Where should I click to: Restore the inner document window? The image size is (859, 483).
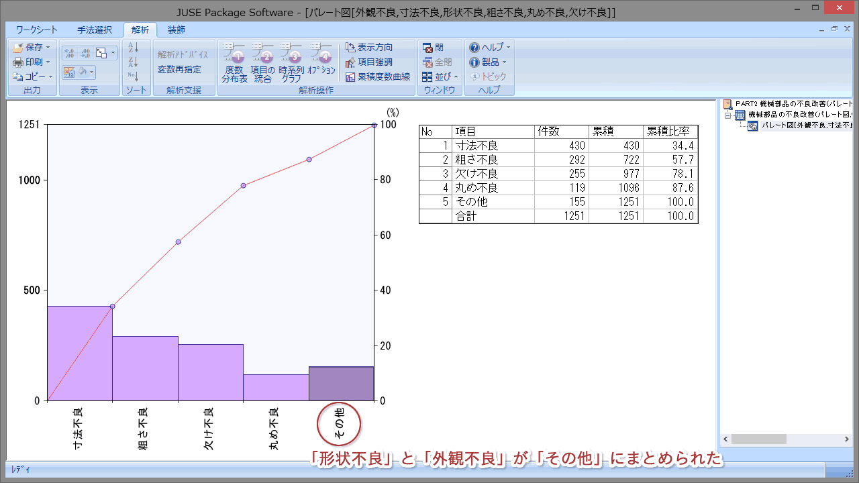834,29
